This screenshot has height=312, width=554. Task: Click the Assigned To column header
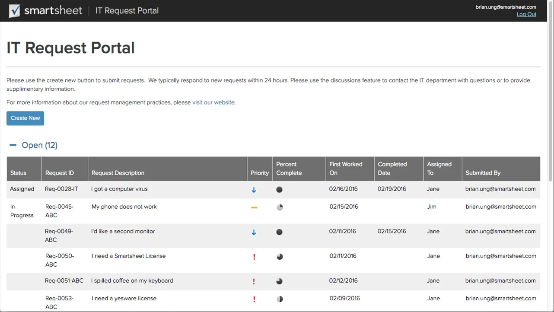click(x=443, y=169)
